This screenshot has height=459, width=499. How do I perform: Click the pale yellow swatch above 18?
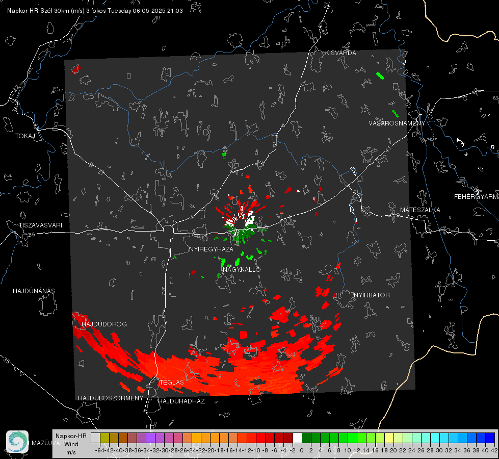click(389, 438)
